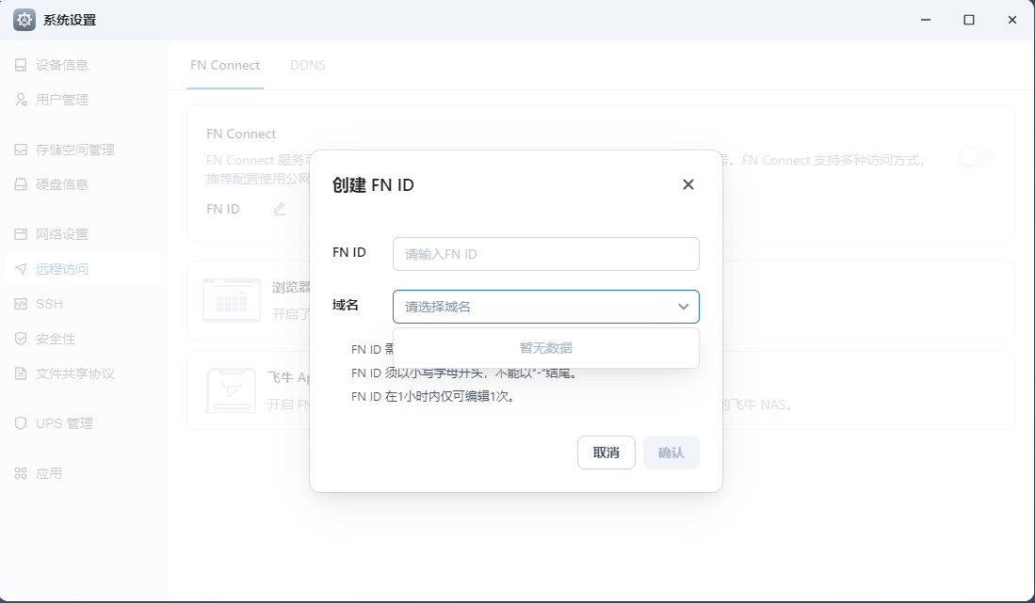Open 应用 in the sidebar

pyautogui.click(x=83, y=473)
